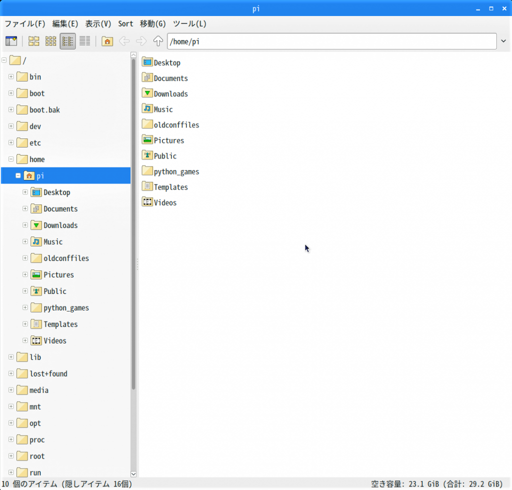Click the /home/pi path input field

pos(332,41)
